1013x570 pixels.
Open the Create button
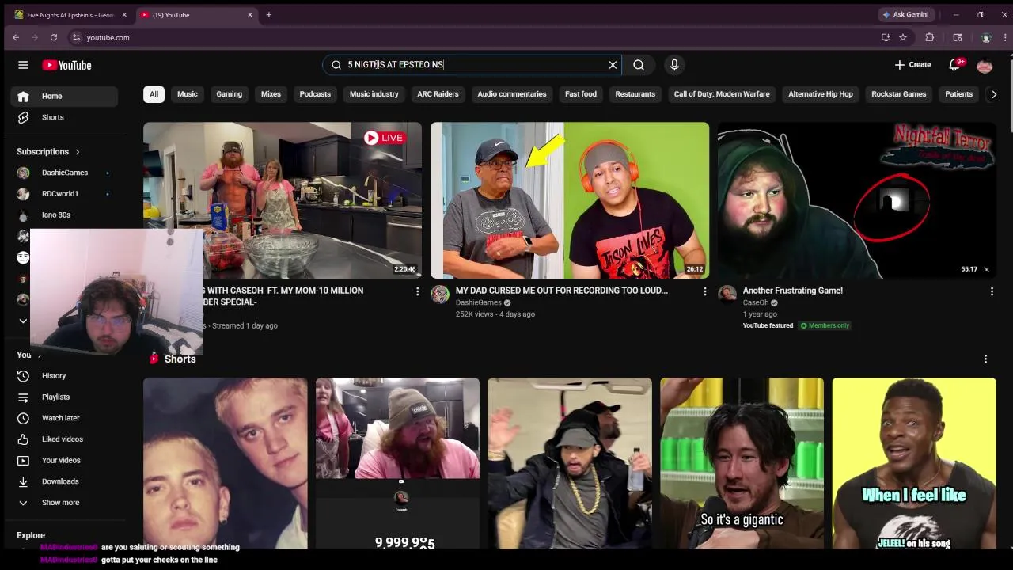pos(912,65)
